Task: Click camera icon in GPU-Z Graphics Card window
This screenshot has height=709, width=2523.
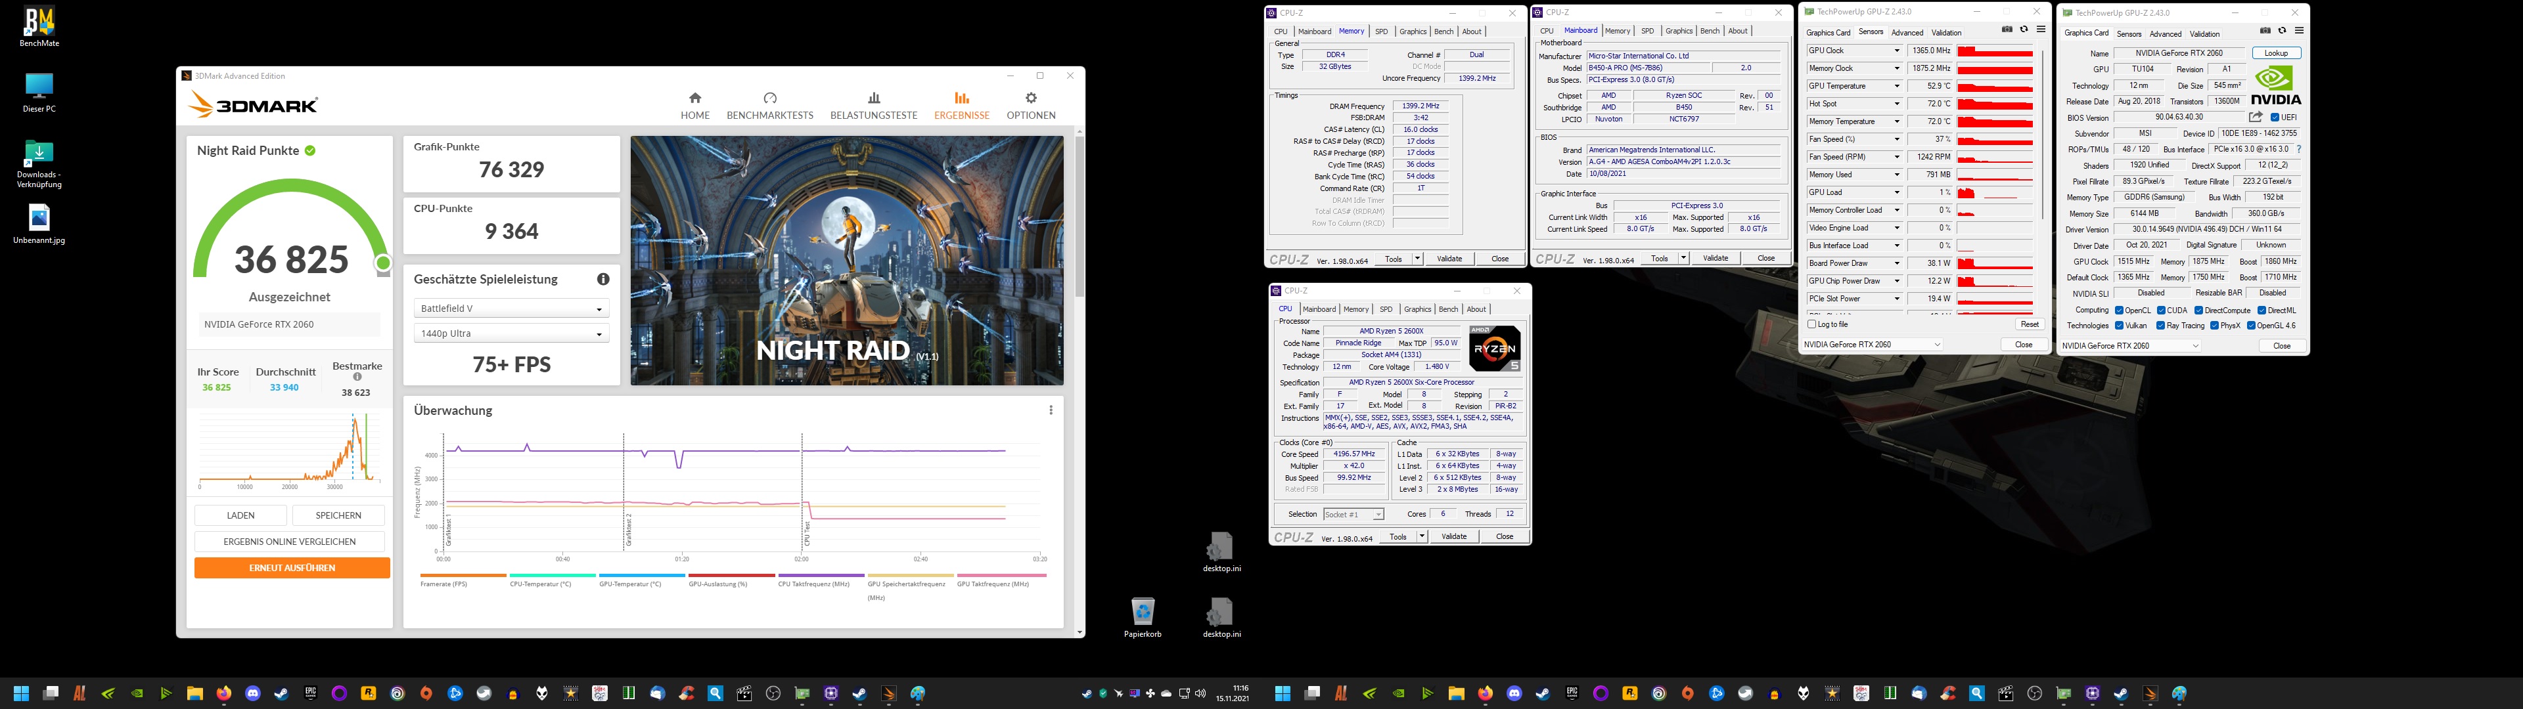Action: tap(2265, 30)
